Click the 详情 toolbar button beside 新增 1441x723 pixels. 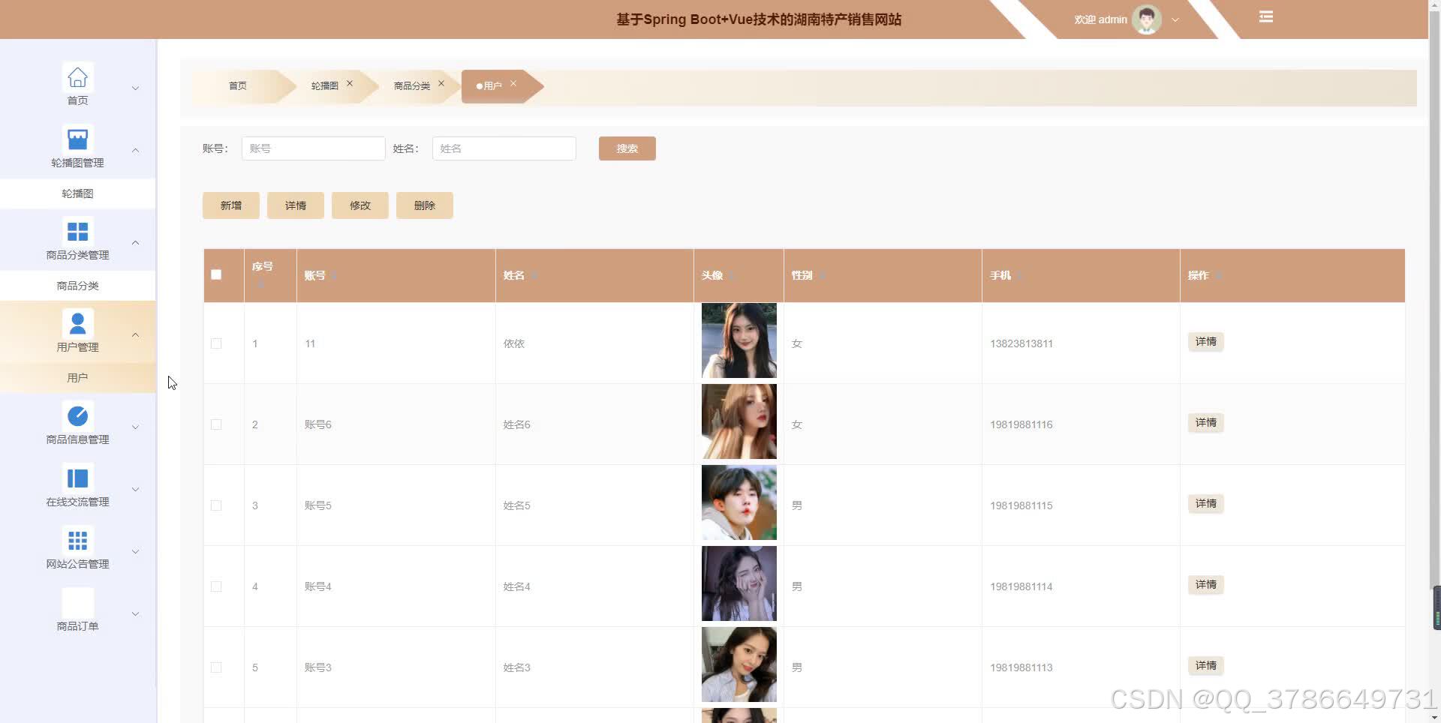click(295, 205)
